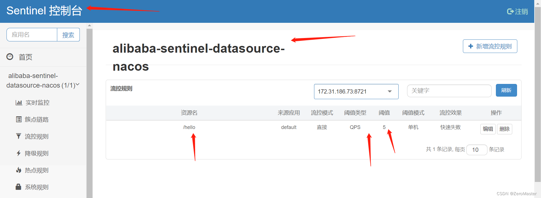Click the 系统规则 lock icon
This screenshot has width=541, height=198.
[18, 187]
